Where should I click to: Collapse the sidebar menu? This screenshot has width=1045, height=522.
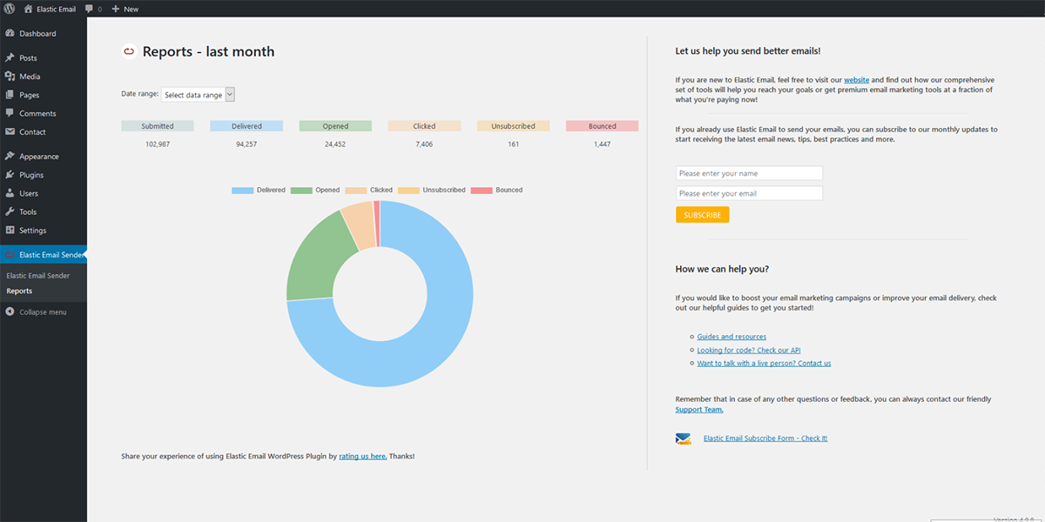tap(44, 311)
